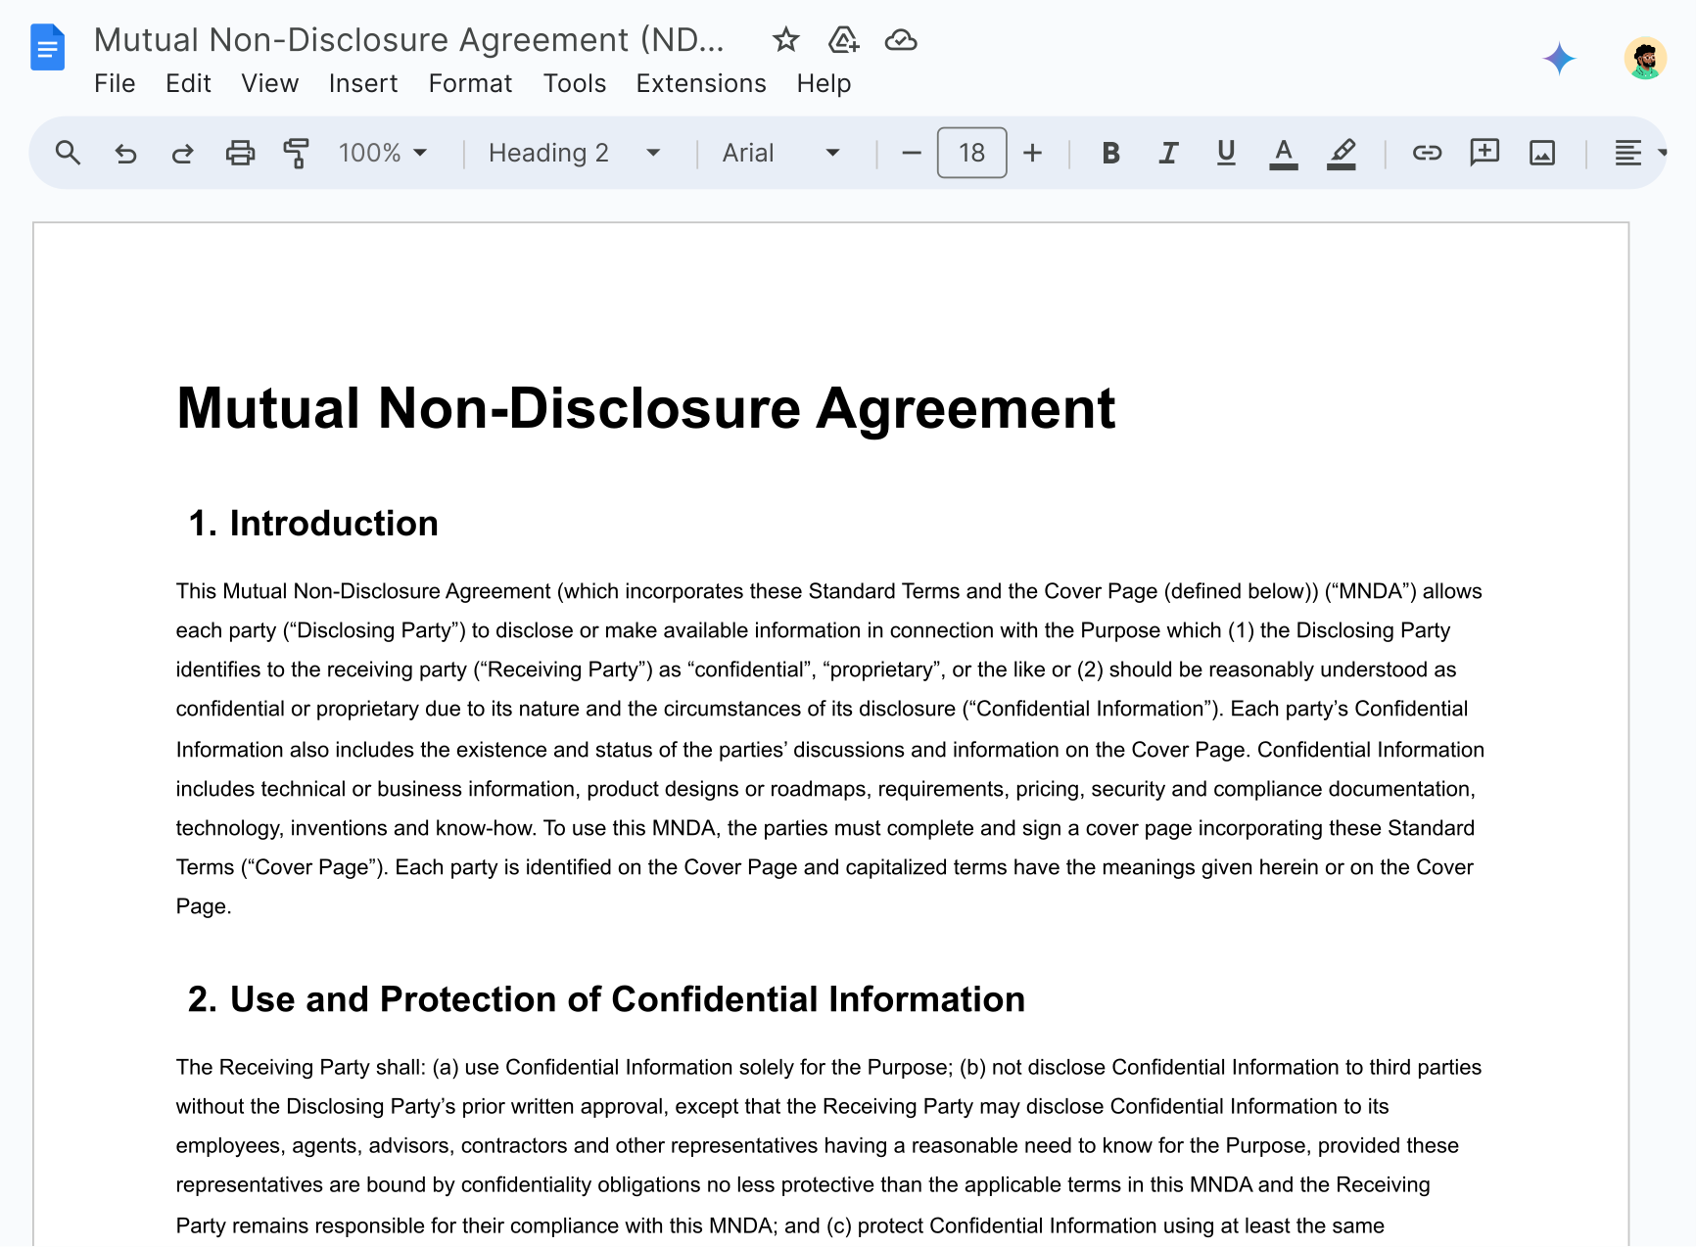Screen dimensions: 1696x1247
Task: Open the Extensions menu
Action: pos(701,83)
